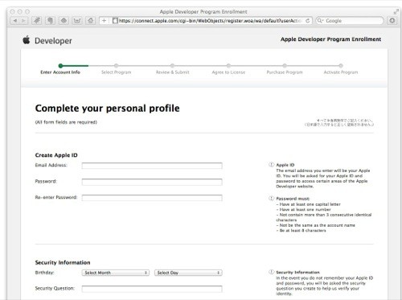Click the Security Question input field

[x=152, y=289]
